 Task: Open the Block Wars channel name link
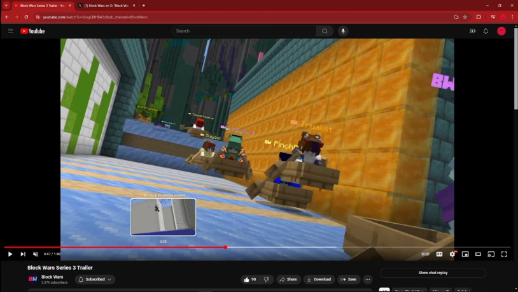coord(52,277)
